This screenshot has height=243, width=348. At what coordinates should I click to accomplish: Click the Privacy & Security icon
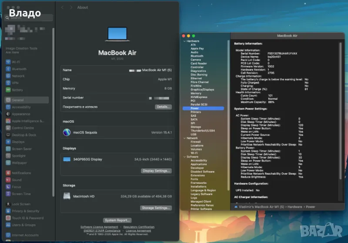tap(8, 211)
